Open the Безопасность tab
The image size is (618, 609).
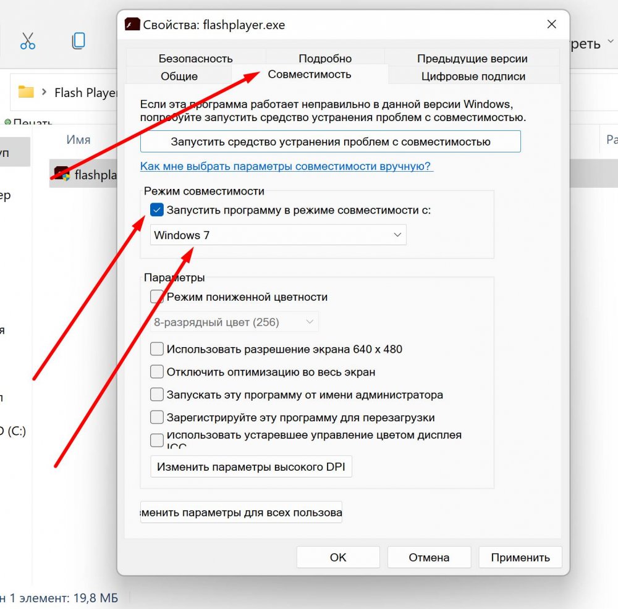pos(195,58)
